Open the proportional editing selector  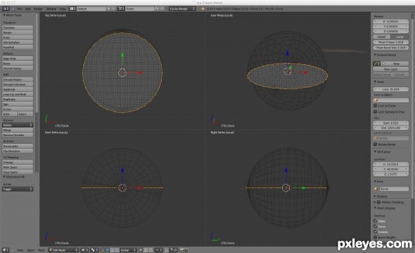(x=159, y=250)
